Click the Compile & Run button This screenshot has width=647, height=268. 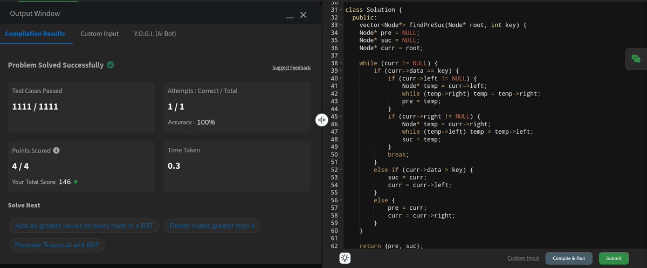point(569,258)
